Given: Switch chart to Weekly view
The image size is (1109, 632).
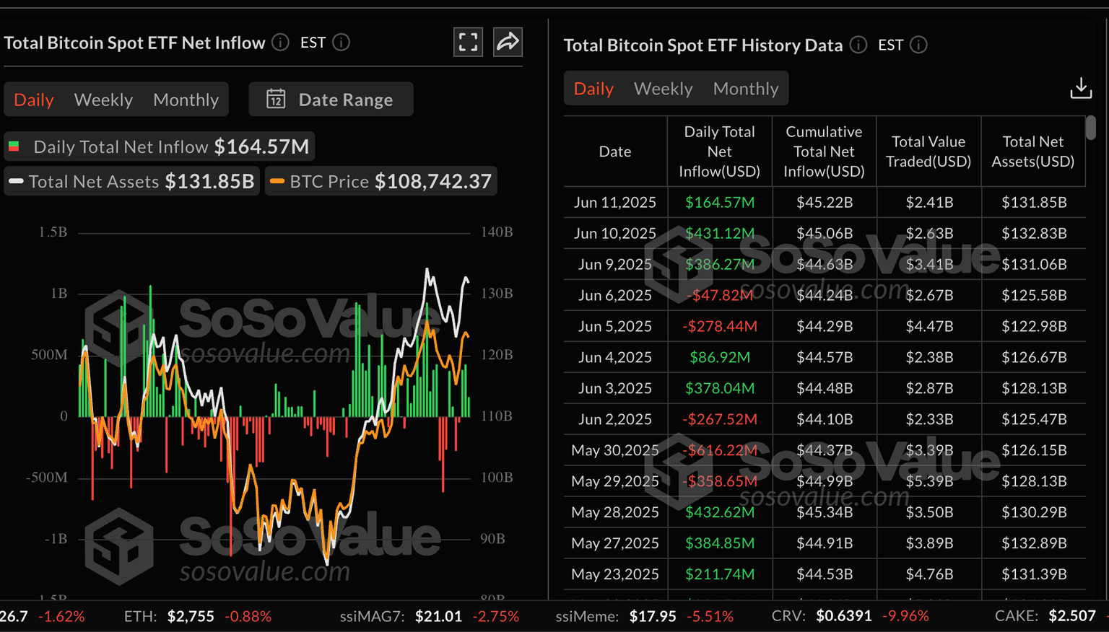Looking at the screenshot, I should (x=103, y=100).
